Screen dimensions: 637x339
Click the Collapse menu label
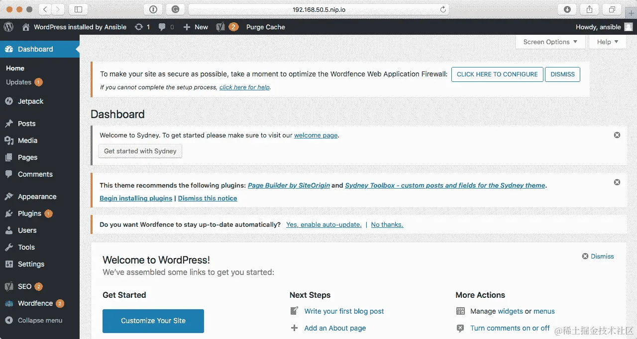click(40, 320)
